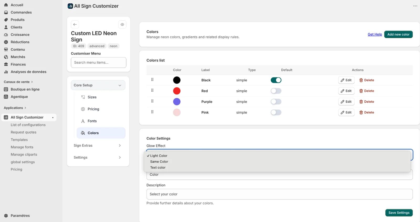Click the drag handle for the Purple row
The height and width of the screenshot is (222, 420).
(x=152, y=101)
